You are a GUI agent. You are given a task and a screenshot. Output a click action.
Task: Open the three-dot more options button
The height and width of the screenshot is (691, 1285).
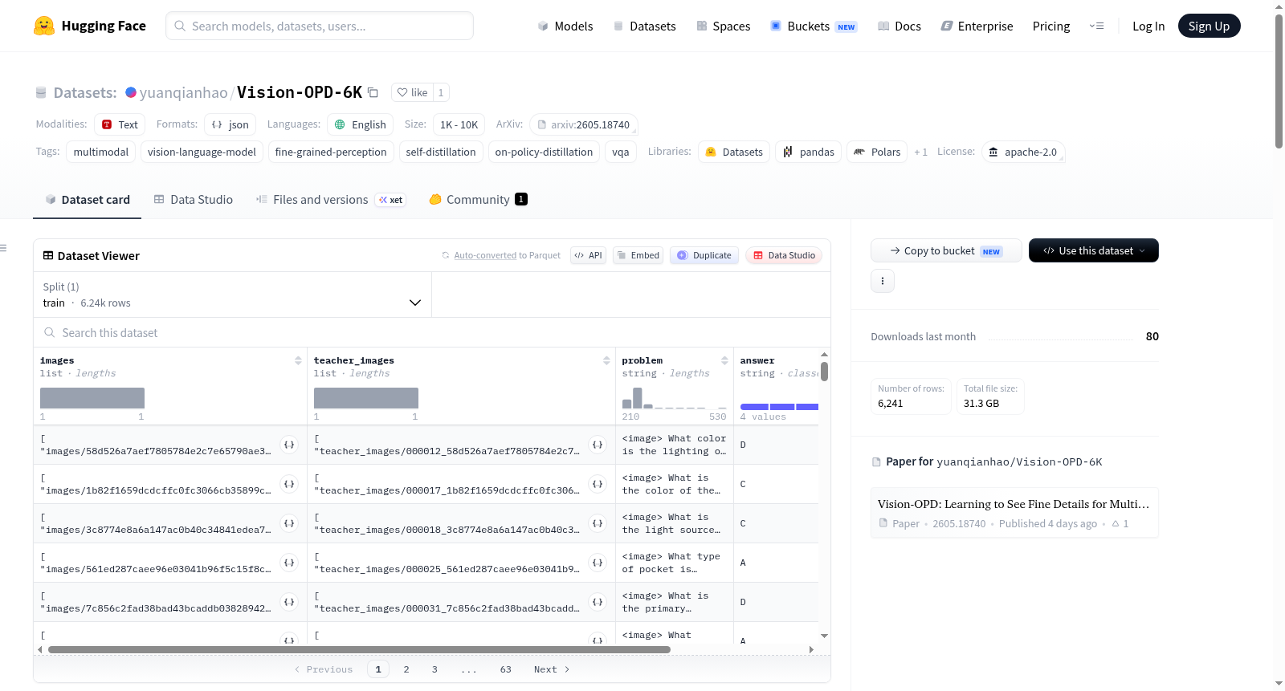(883, 281)
